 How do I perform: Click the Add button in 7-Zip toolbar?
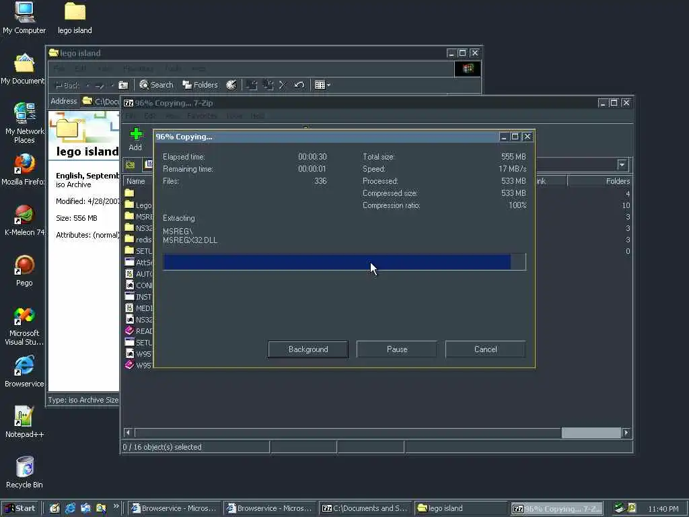(136, 139)
